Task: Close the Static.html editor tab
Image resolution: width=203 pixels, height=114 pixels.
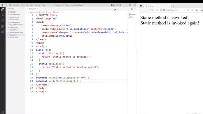Action: [37, 9]
